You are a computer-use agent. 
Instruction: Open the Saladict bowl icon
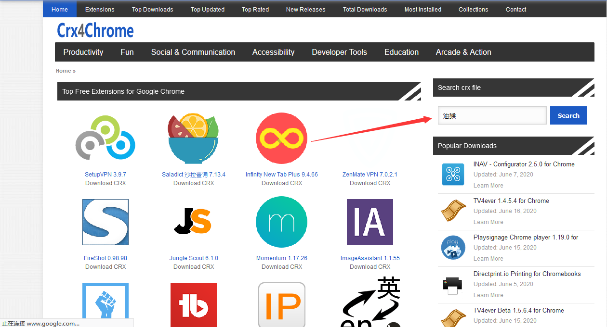[194, 138]
